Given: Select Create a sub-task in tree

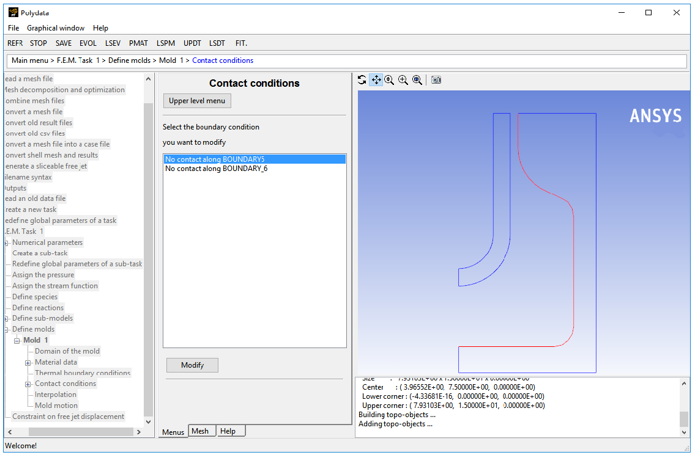Looking at the screenshot, I should [40, 253].
